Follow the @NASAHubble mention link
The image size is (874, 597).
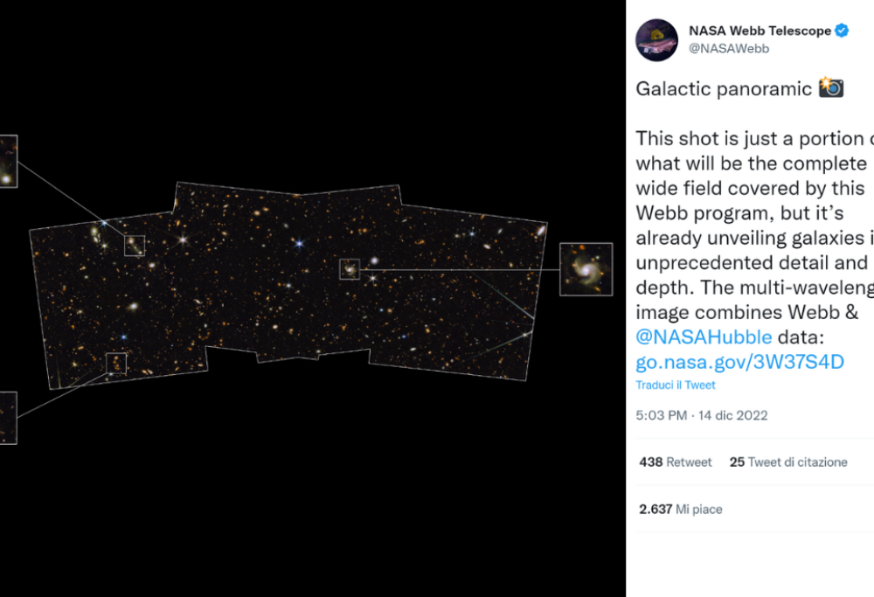(704, 337)
